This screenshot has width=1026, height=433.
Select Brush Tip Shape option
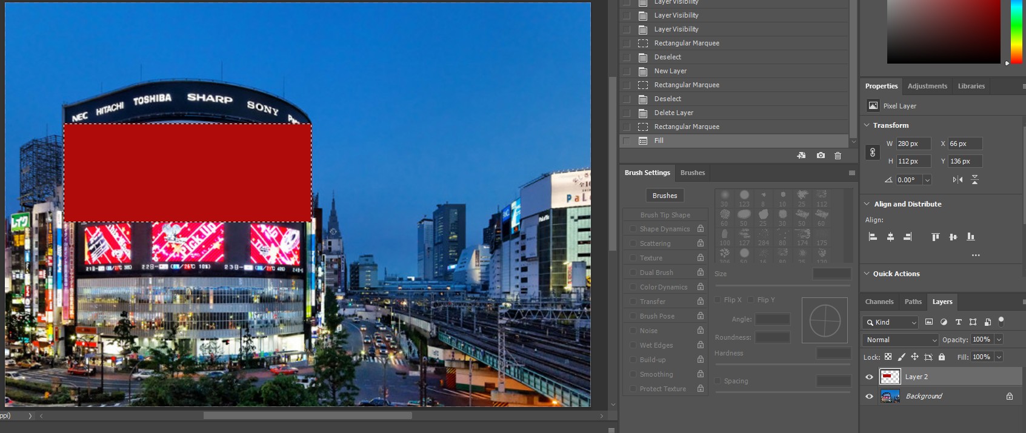[665, 215]
